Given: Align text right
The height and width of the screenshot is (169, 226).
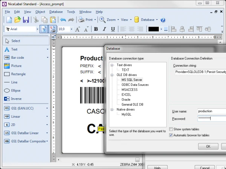Looking at the screenshot, I should [140, 29].
